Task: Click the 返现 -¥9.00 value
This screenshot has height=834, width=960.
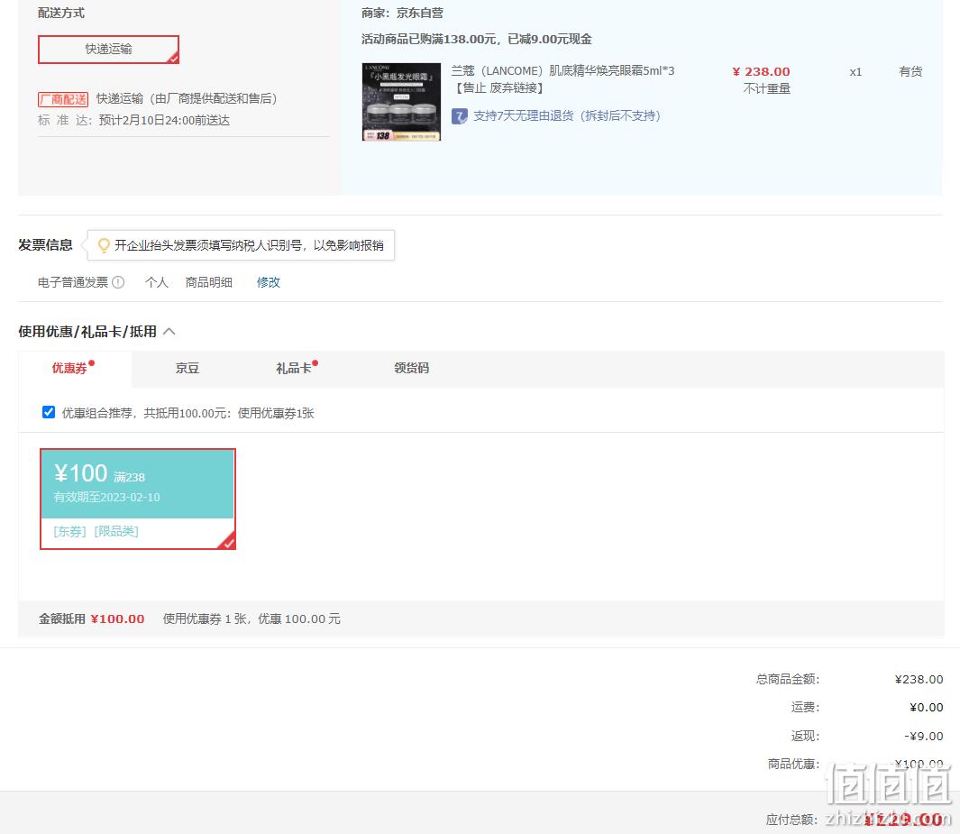Action: coord(924,736)
